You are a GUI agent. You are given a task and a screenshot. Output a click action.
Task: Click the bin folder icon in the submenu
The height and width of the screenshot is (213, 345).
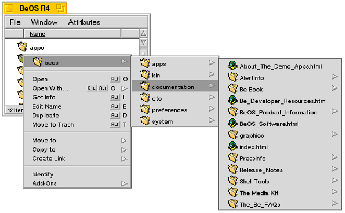coord(145,75)
